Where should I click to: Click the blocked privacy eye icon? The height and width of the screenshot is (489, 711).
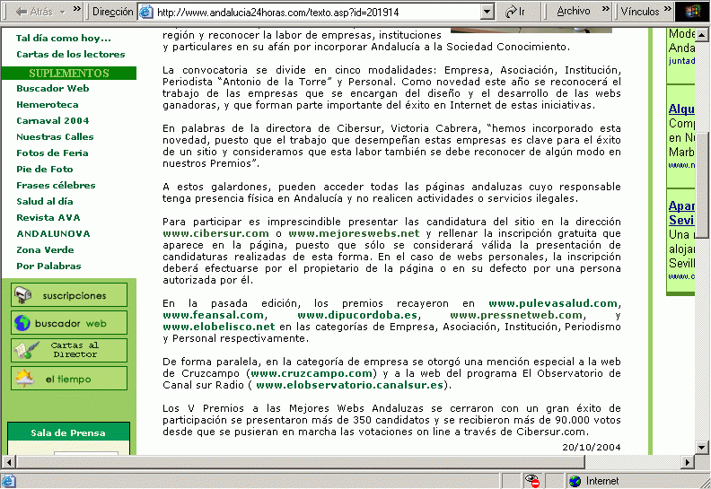coord(531,481)
